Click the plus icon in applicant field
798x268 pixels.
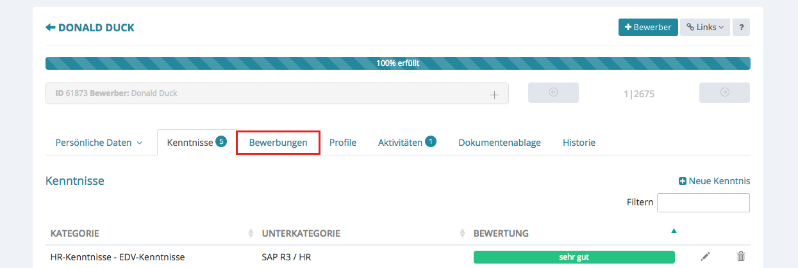tap(494, 94)
